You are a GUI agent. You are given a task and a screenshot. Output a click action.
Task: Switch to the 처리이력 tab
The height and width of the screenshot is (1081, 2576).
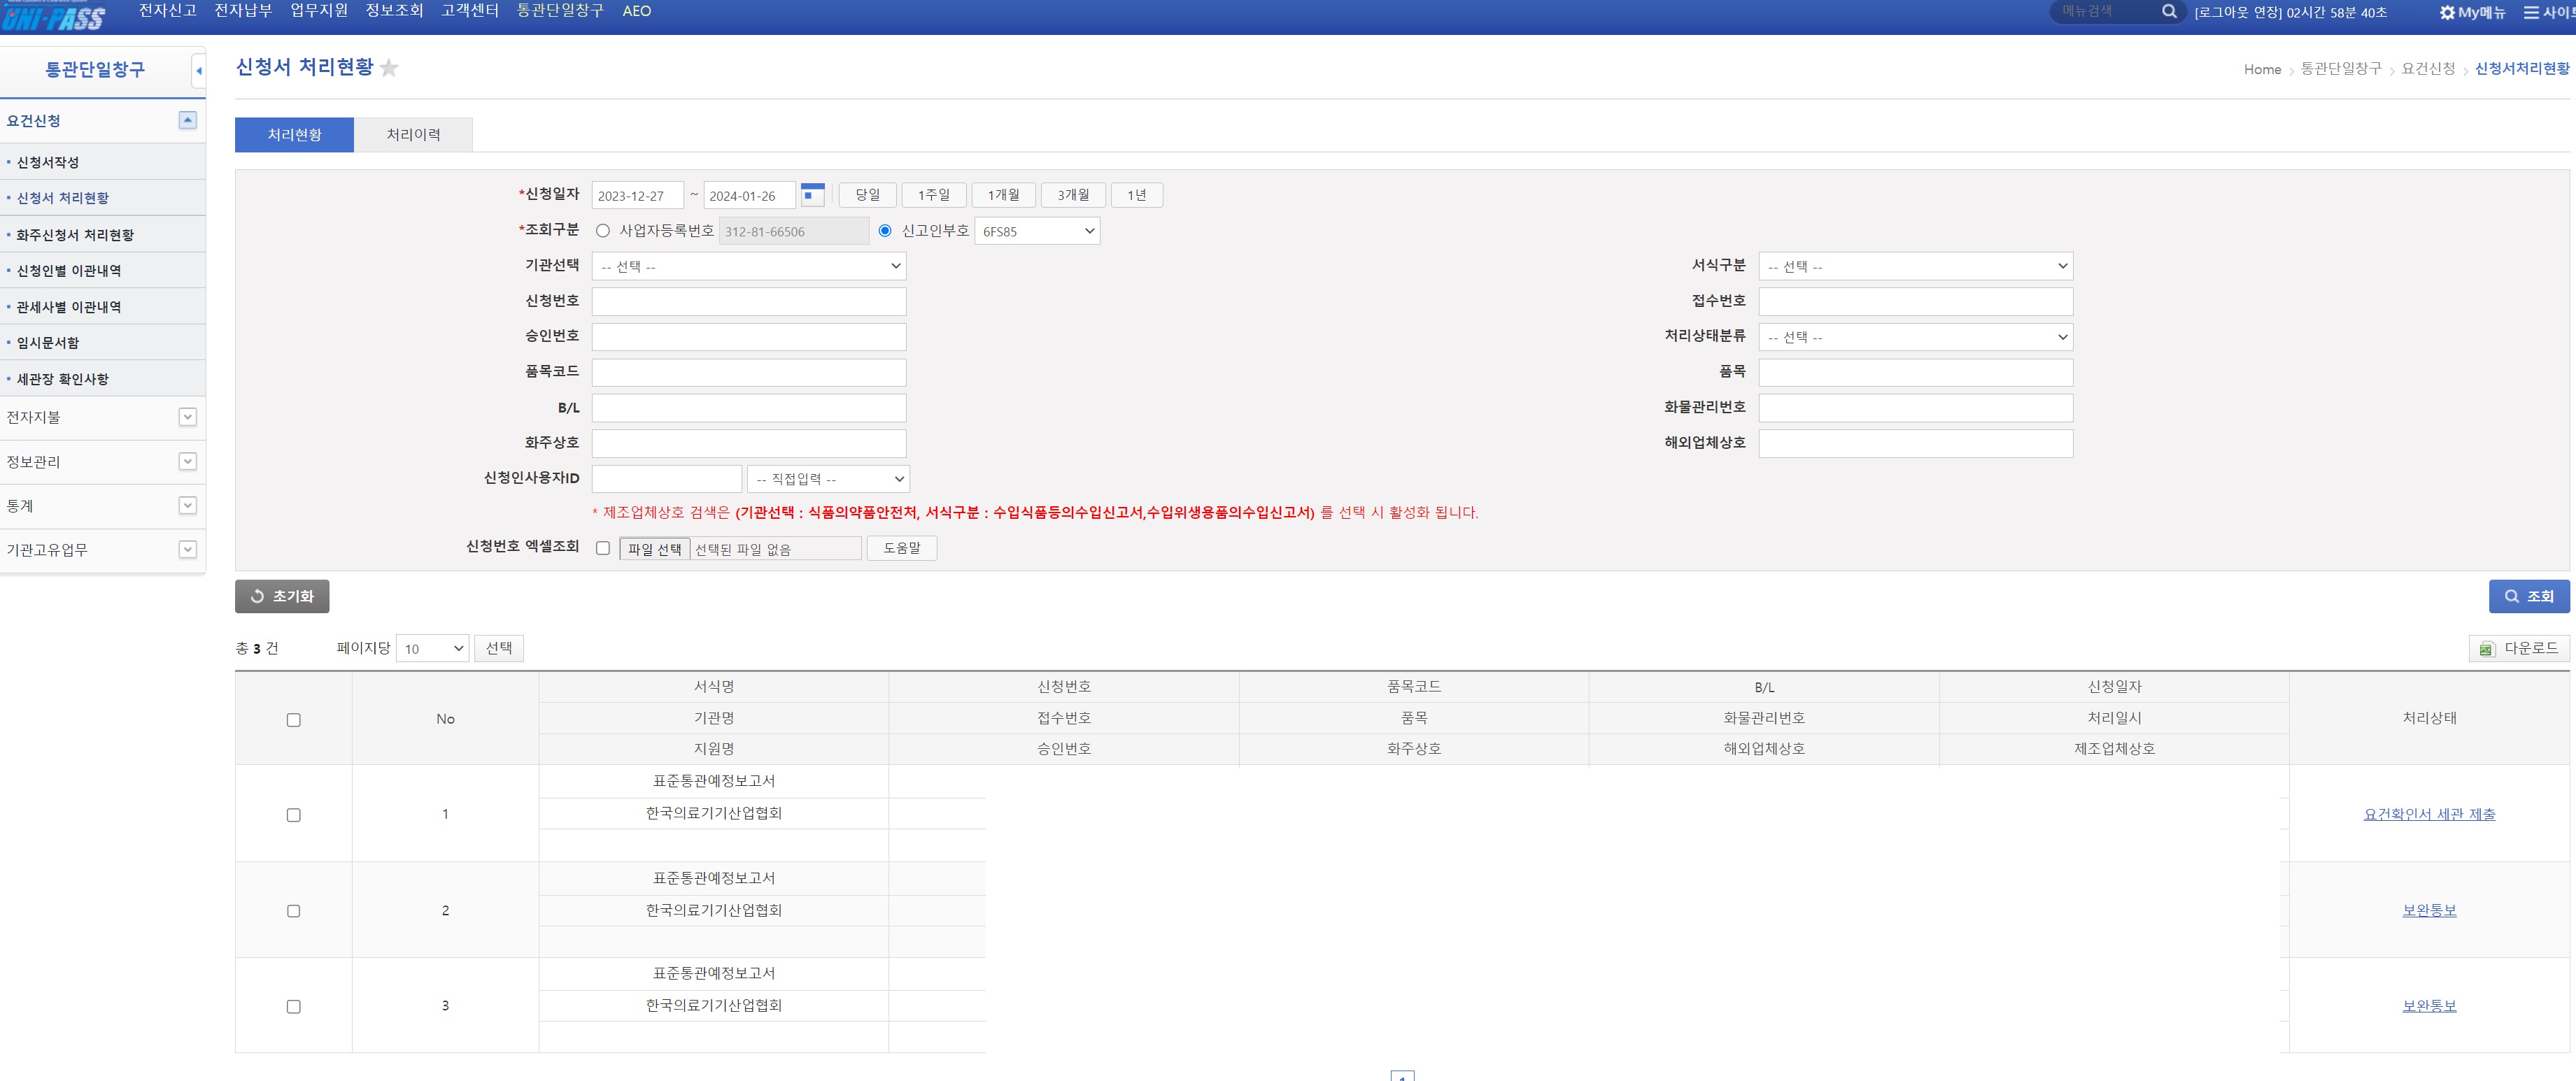point(413,135)
